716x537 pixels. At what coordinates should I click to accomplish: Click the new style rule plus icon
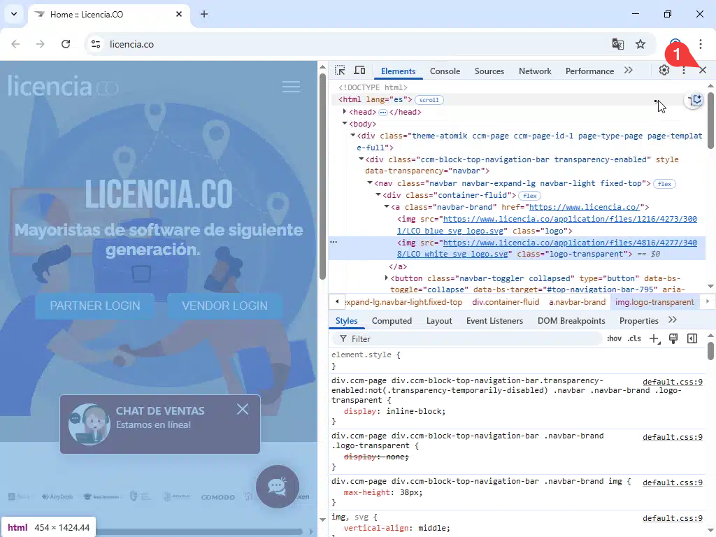[654, 338]
